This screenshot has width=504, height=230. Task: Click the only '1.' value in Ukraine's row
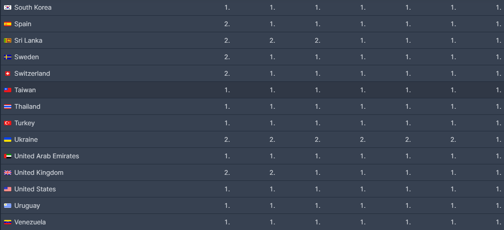point(499,140)
